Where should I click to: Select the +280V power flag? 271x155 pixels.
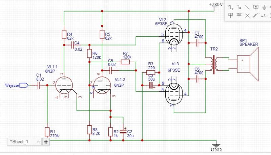(214, 9)
